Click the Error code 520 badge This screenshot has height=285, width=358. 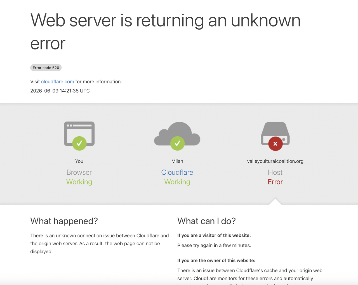pos(46,68)
